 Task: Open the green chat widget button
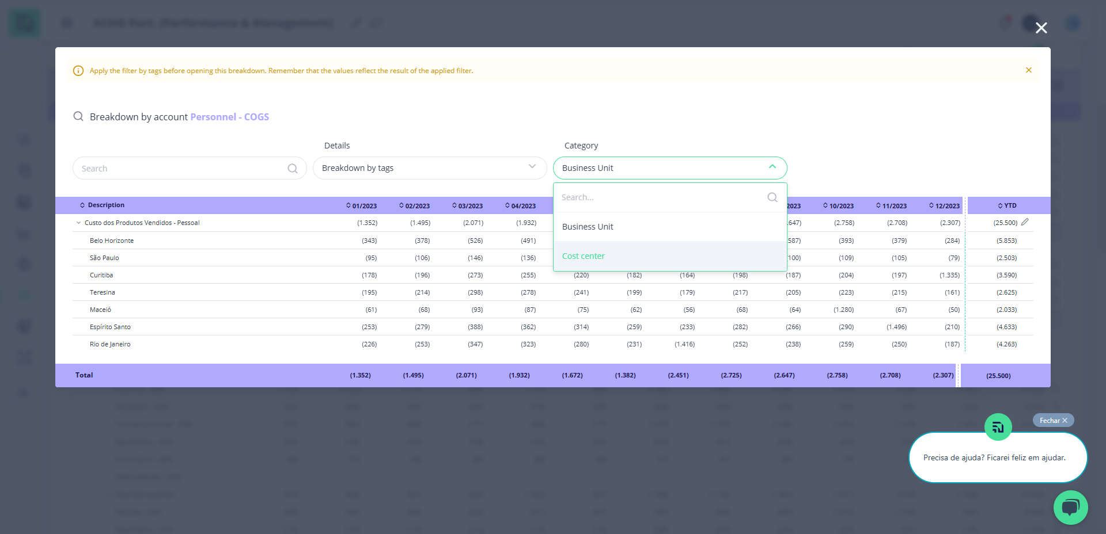[1070, 508]
